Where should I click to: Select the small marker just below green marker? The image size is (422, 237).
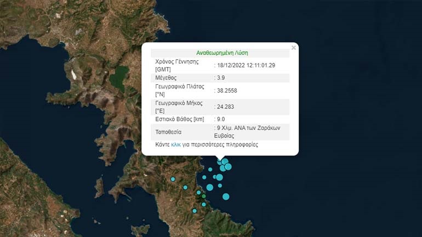[204, 205]
